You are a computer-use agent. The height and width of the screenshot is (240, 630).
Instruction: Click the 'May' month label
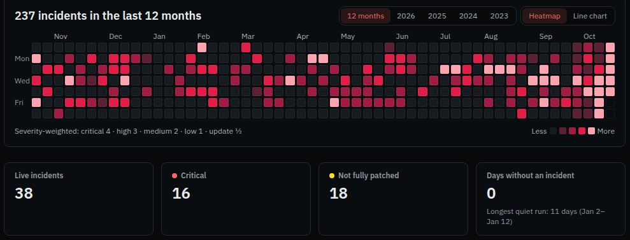(348, 36)
